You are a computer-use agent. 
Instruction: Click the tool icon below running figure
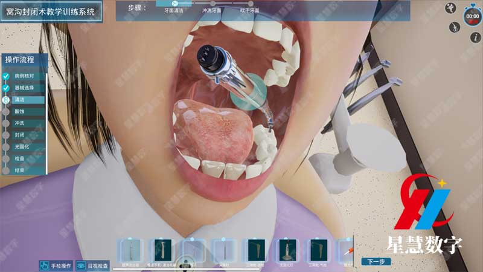coord(454,27)
